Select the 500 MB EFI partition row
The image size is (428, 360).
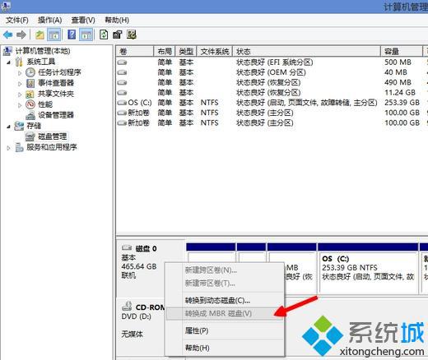tap(272, 62)
